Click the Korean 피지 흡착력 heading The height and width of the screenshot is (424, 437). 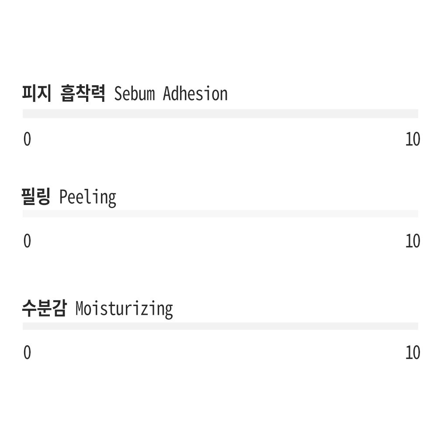point(63,93)
